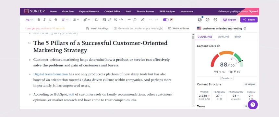The height and width of the screenshot is (117, 279).
Task: Open the Aa text style dropdown
Action: coord(29,20)
